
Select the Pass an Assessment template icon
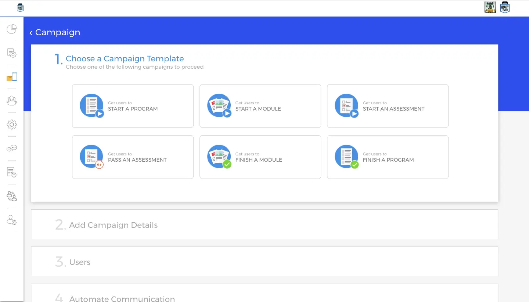92,157
